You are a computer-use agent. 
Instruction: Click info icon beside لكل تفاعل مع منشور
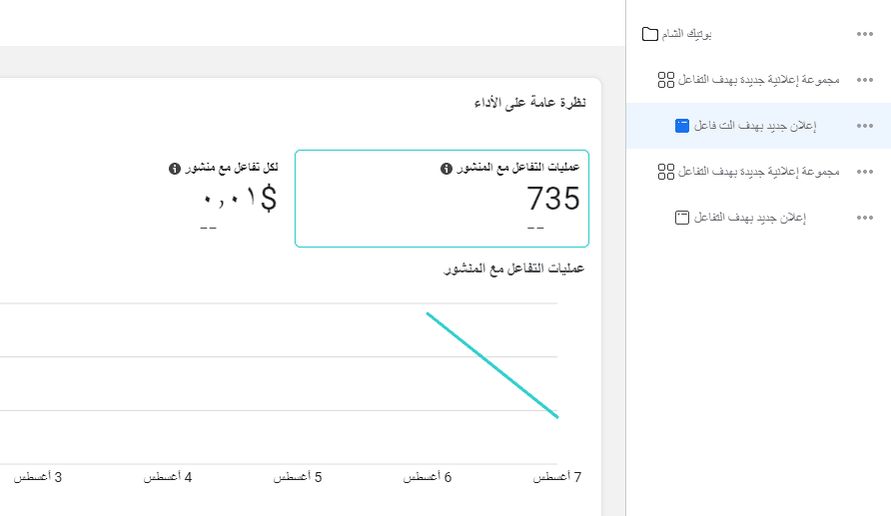point(175,168)
